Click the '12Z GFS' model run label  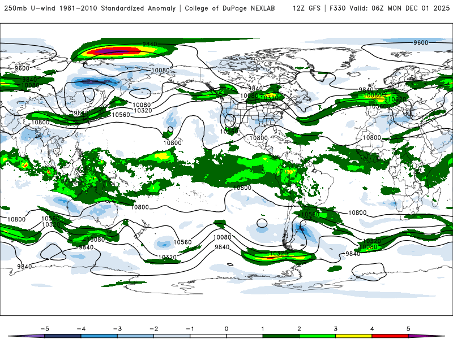click(306, 8)
